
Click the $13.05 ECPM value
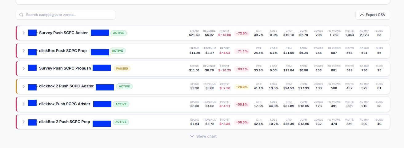pos(304,124)
